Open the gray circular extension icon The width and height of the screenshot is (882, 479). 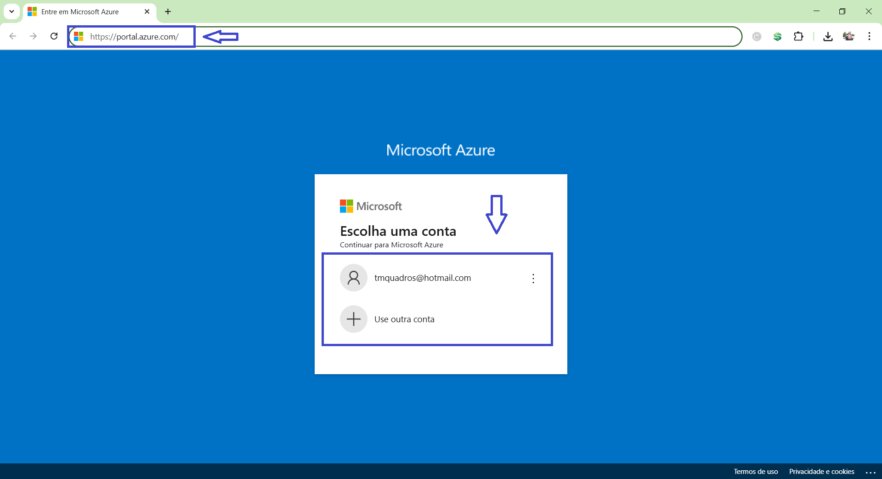tap(757, 36)
